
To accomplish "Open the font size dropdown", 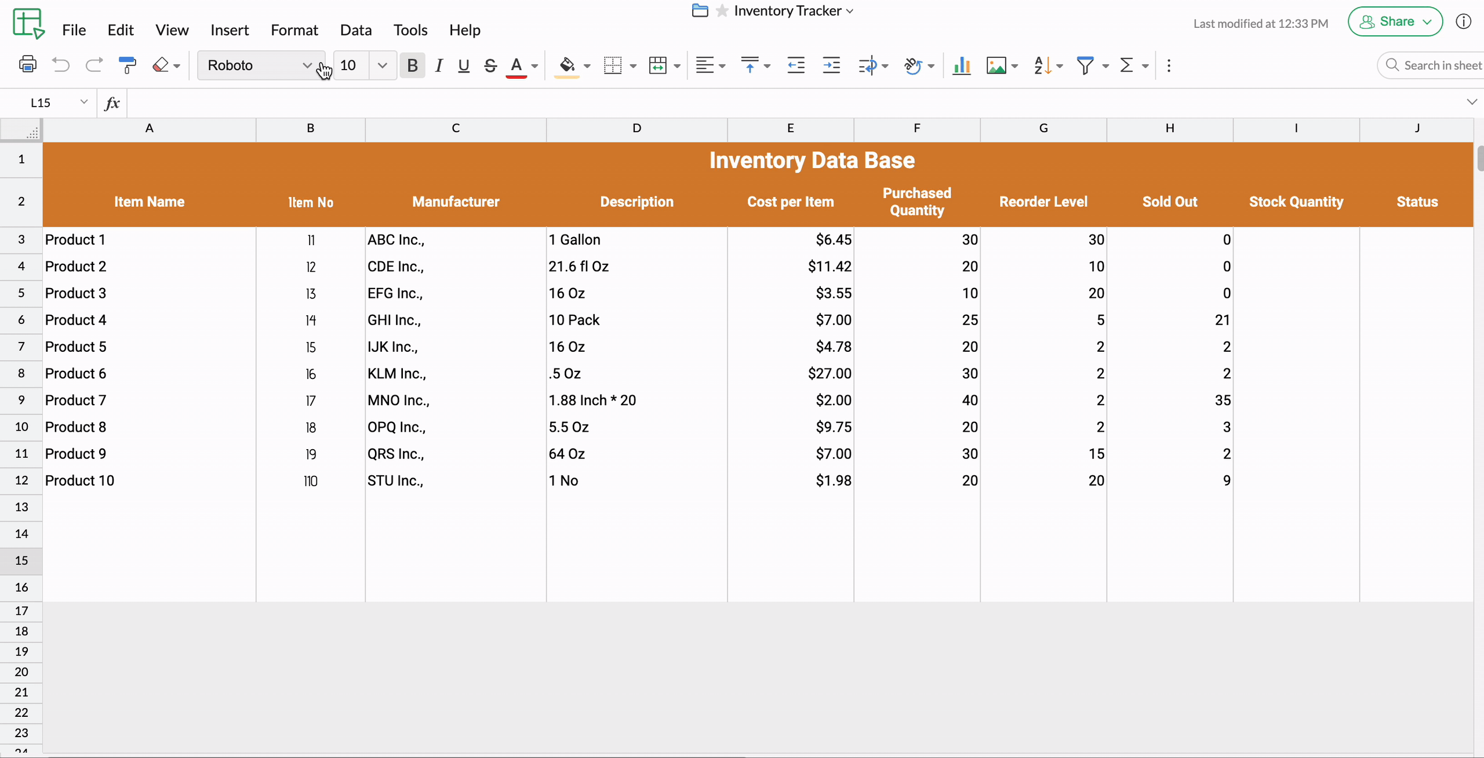I will pos(382,65).
